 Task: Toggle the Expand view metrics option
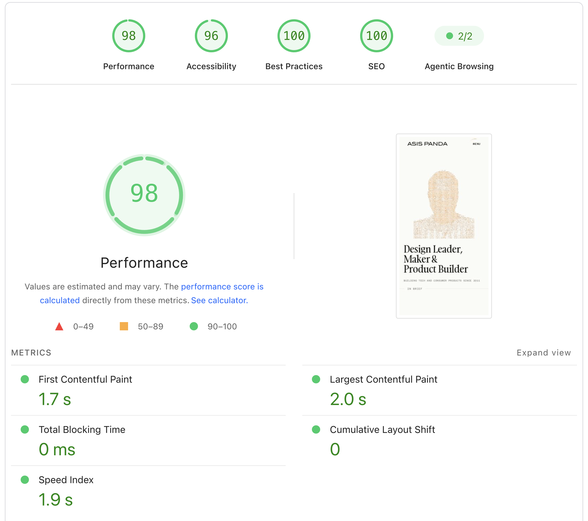(544, 353)
